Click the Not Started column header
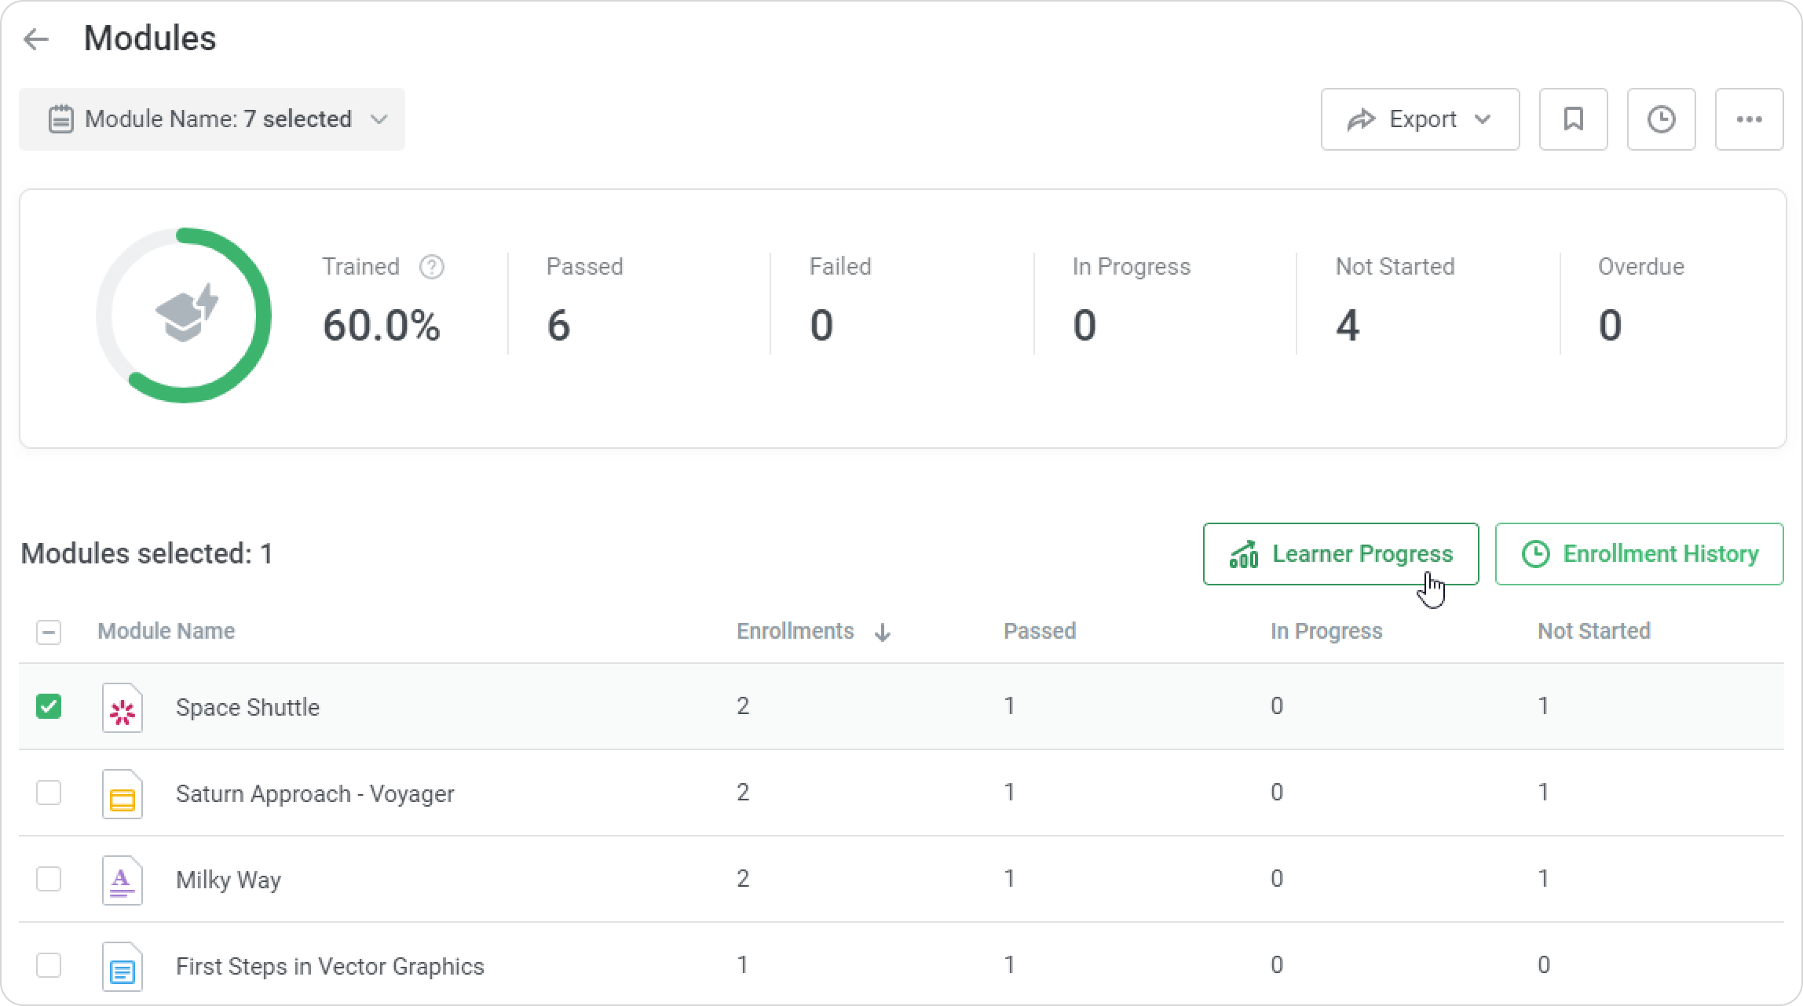This screenshot has width=1803, height=1006. (1593, 632)
